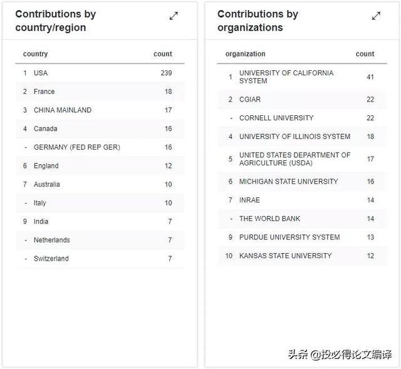The width and height of the screenshot is (401, 369).
Task: Click the organization column header
Action: coord(245,54)
